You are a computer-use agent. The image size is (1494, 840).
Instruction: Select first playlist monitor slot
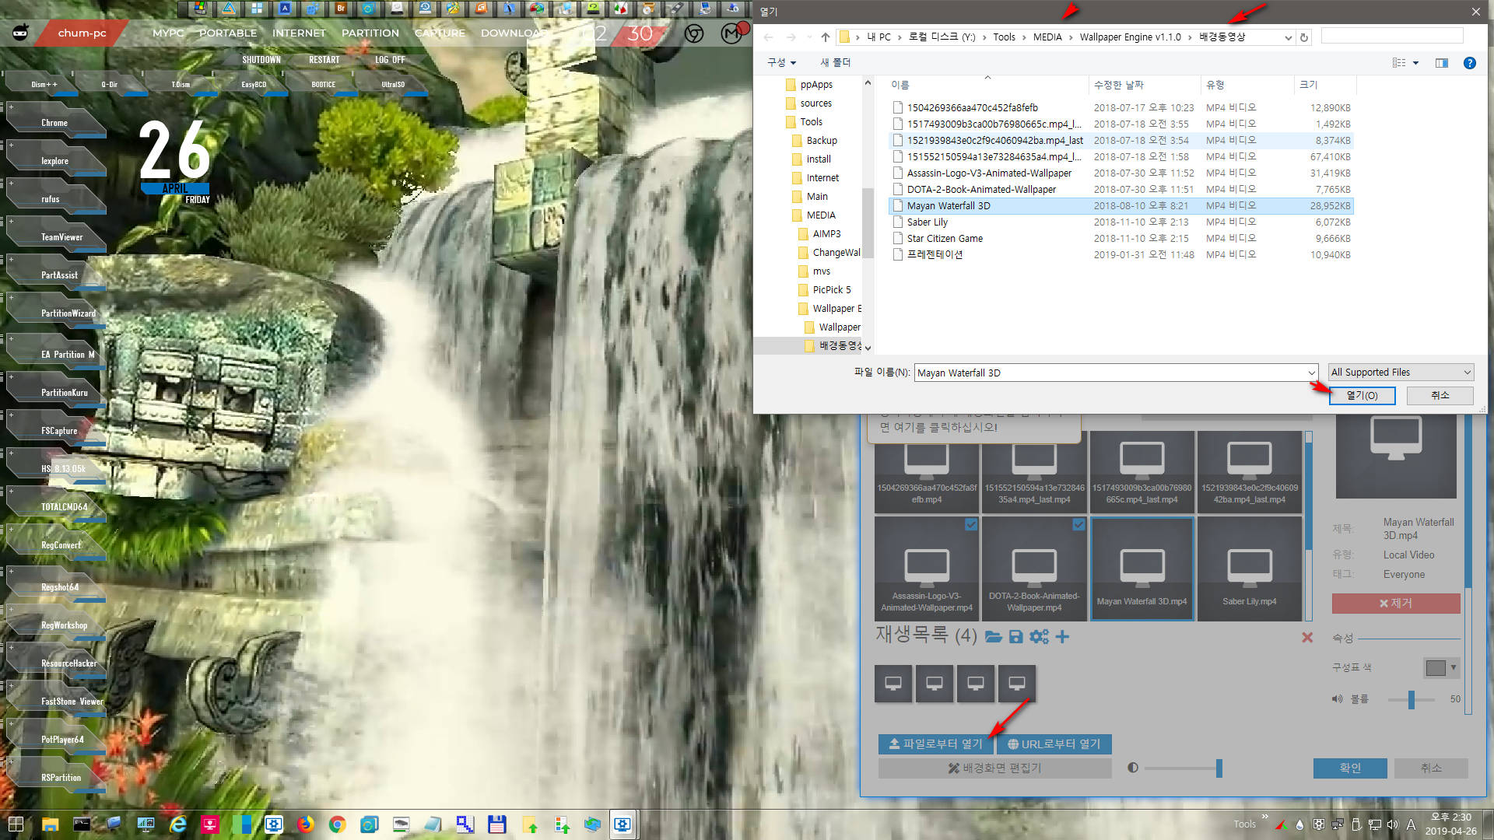[893, 684]
